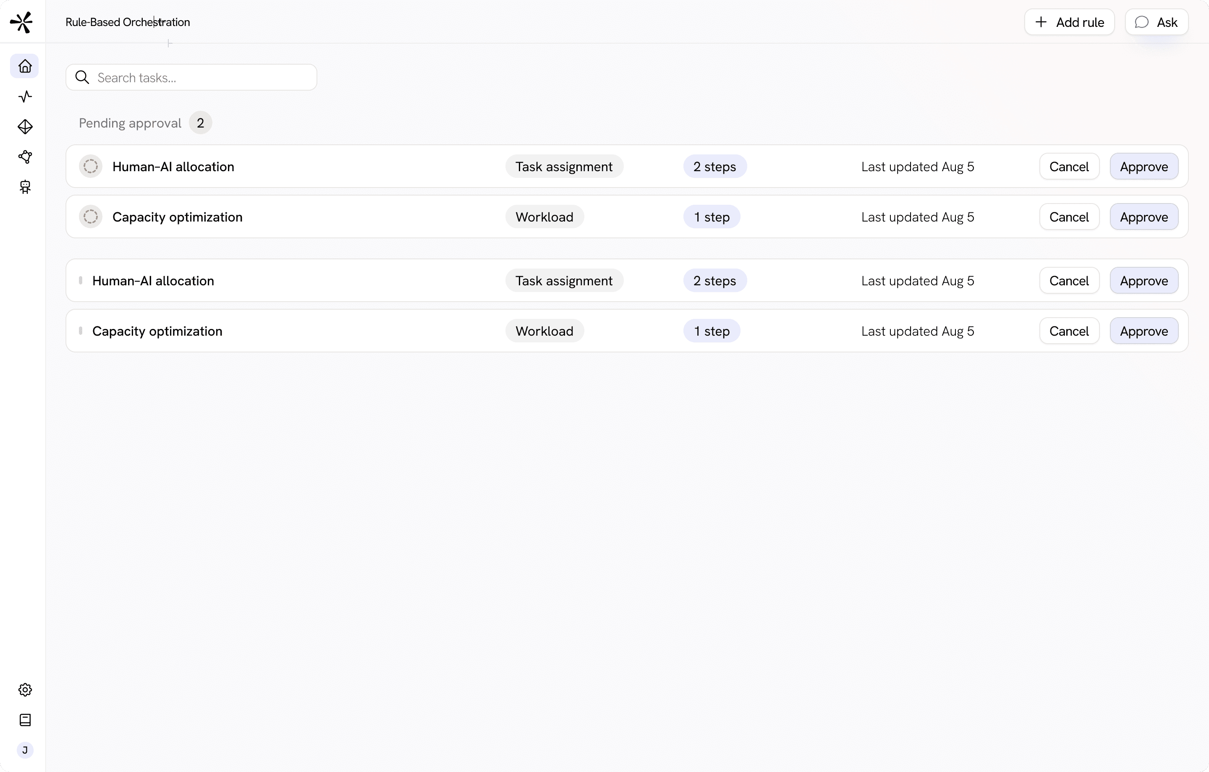Screen dimensions: 1209x772
Task: Open the activity pulse icon in sidebar
Action: click(25, 96)
